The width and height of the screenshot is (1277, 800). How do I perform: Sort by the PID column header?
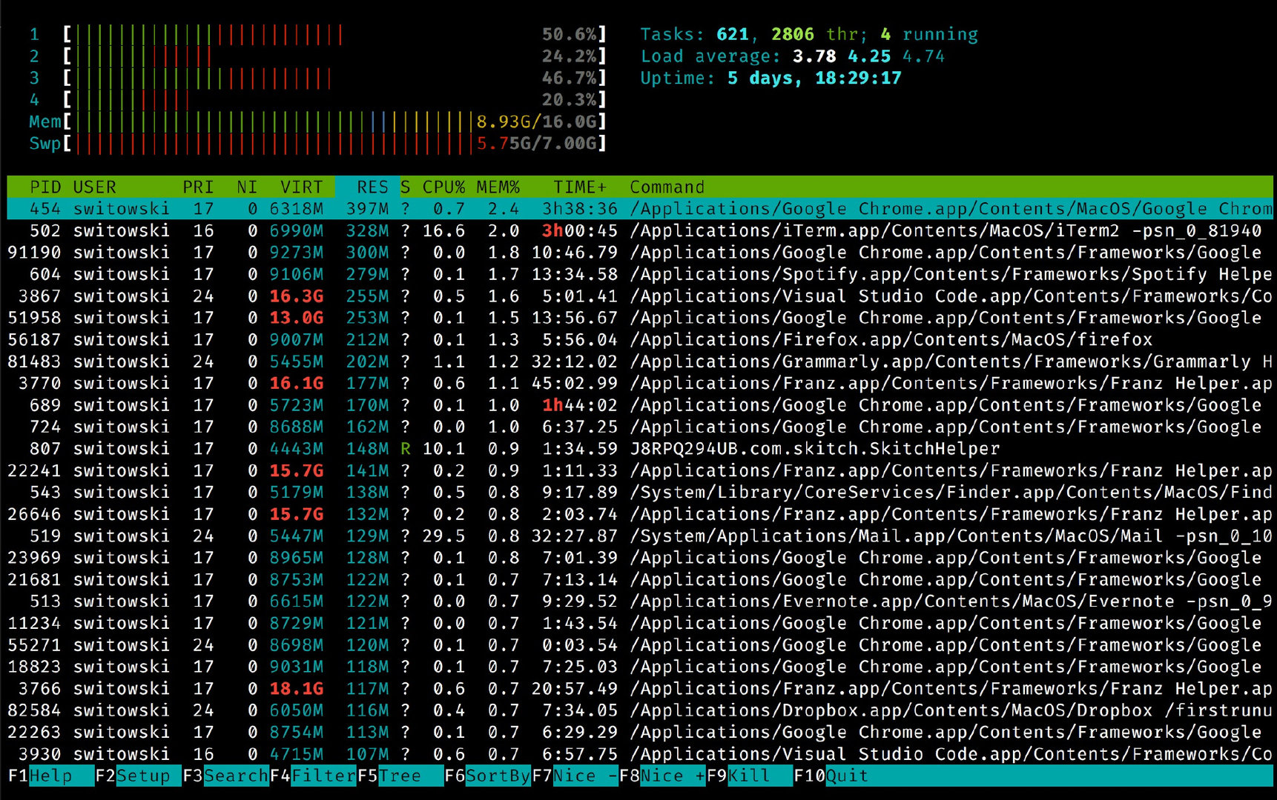pos(44,187)
